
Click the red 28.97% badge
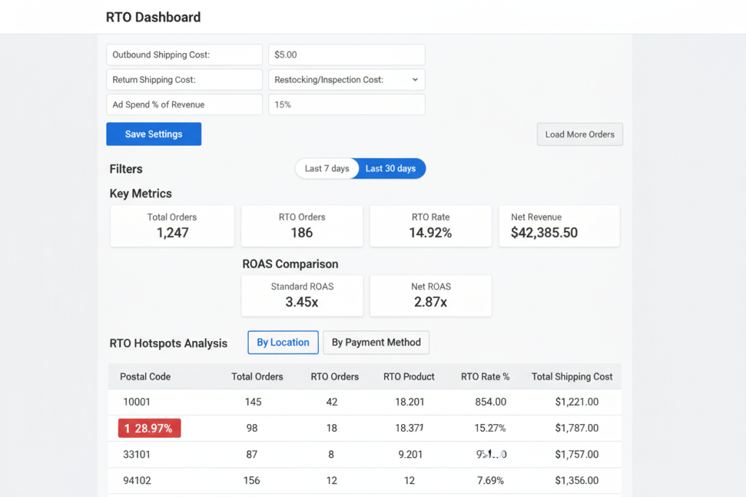(149, 428)
